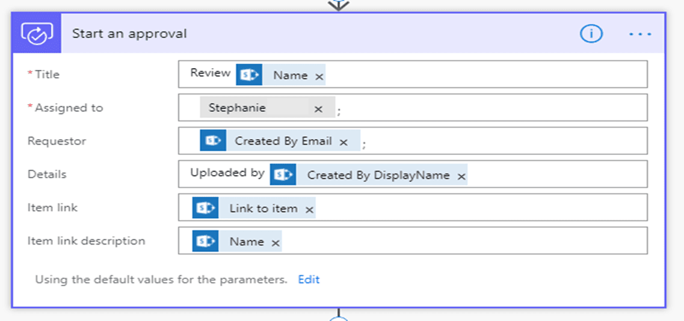
Task: Click inside the Requestor input field
Action: pyautogui.click(x=413, y=141)
